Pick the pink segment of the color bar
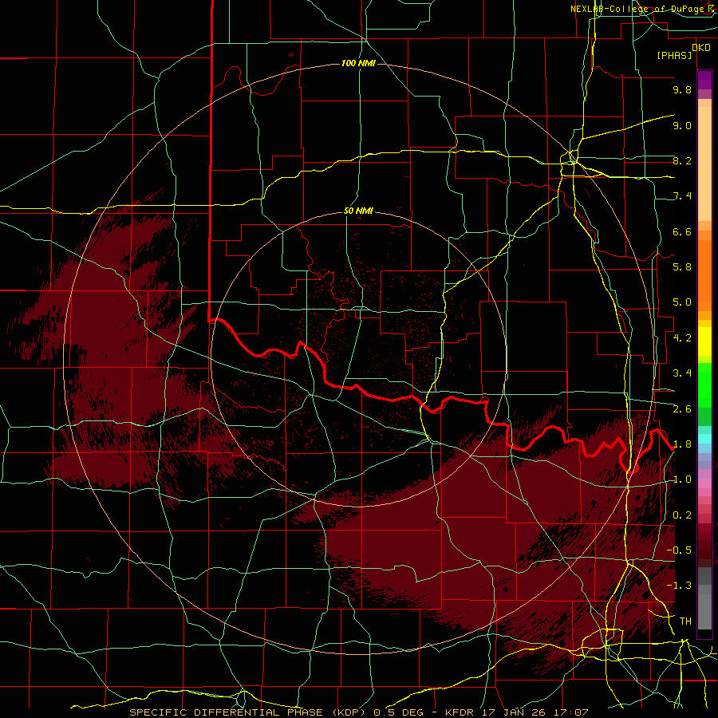 [x=704, y=483]
